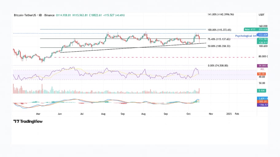Click the 160.000 price axis label

(x=263, y=26)
